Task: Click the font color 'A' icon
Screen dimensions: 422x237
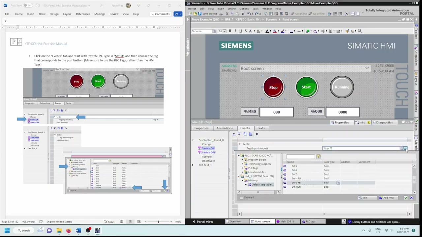Action: [x=267, y=31]
